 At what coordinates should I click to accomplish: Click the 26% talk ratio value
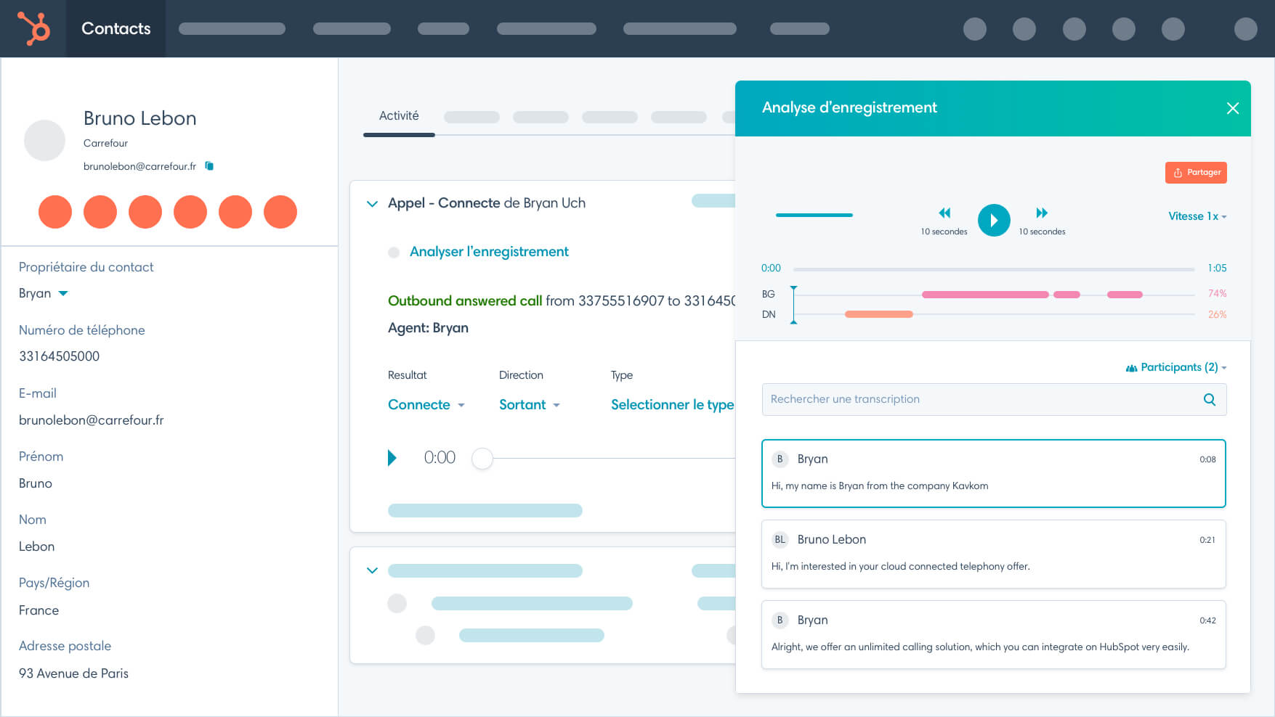(1218, 314)
